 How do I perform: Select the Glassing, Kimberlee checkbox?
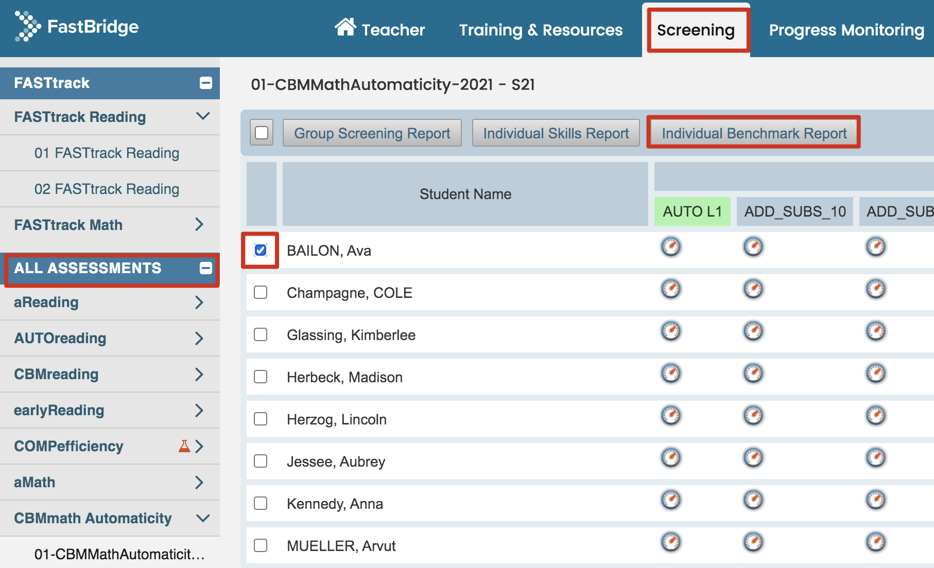click(x=261, y=335)
